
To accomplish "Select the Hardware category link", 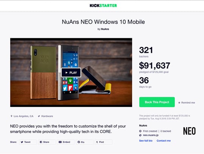I will click(47, 116).
